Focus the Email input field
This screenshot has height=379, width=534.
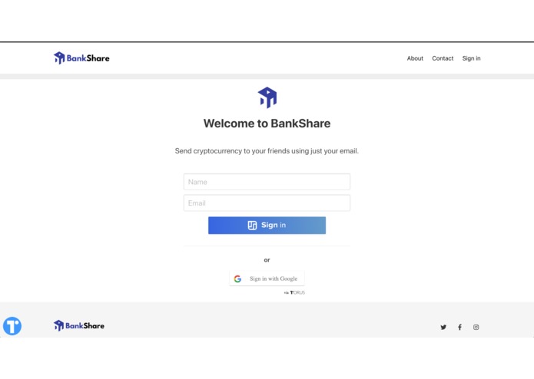pos(267,203)
